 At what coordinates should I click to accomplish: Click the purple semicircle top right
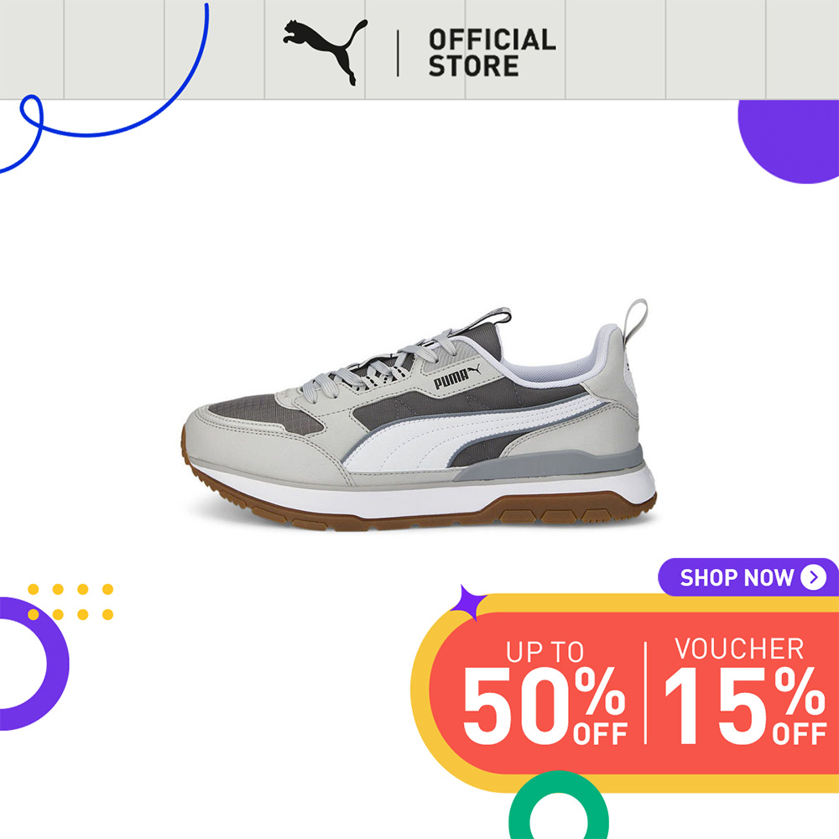click(x=789, y=141)
